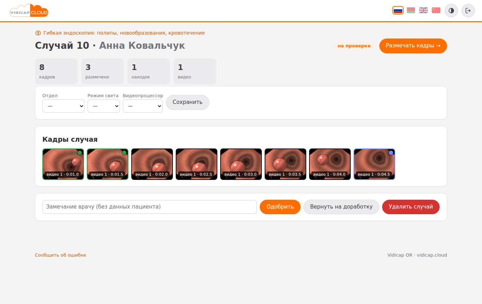Click the 8 кадров stat card
The height and width of the screenshot is (304, 482).
click(56, 71)
